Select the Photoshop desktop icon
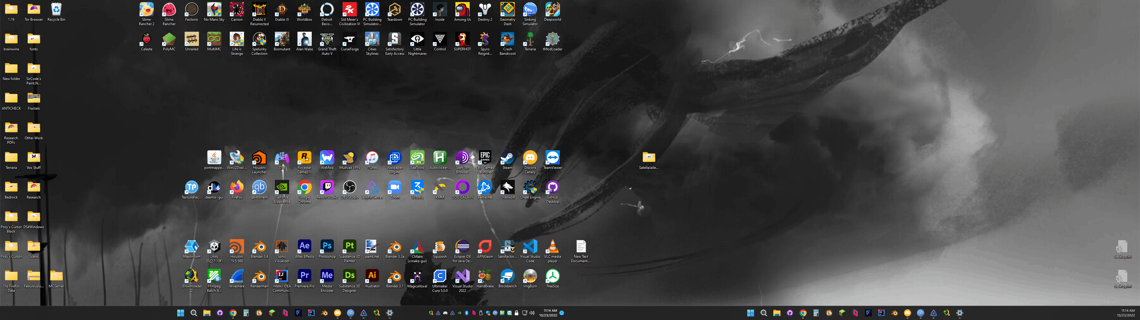1140x320 pixels. [x=327, y=249]
